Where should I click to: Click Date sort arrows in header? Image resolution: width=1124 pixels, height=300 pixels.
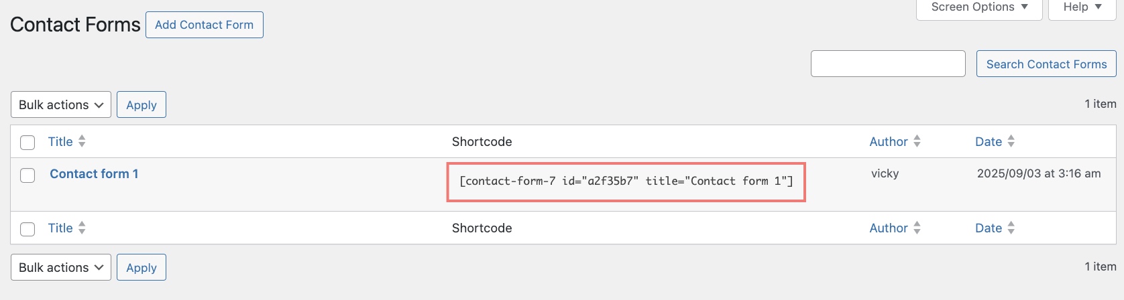(1011, 141)
